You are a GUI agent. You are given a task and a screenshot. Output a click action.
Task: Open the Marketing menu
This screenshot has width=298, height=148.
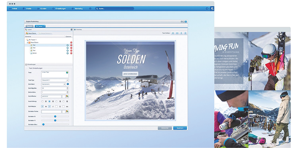tap(77, 9)
